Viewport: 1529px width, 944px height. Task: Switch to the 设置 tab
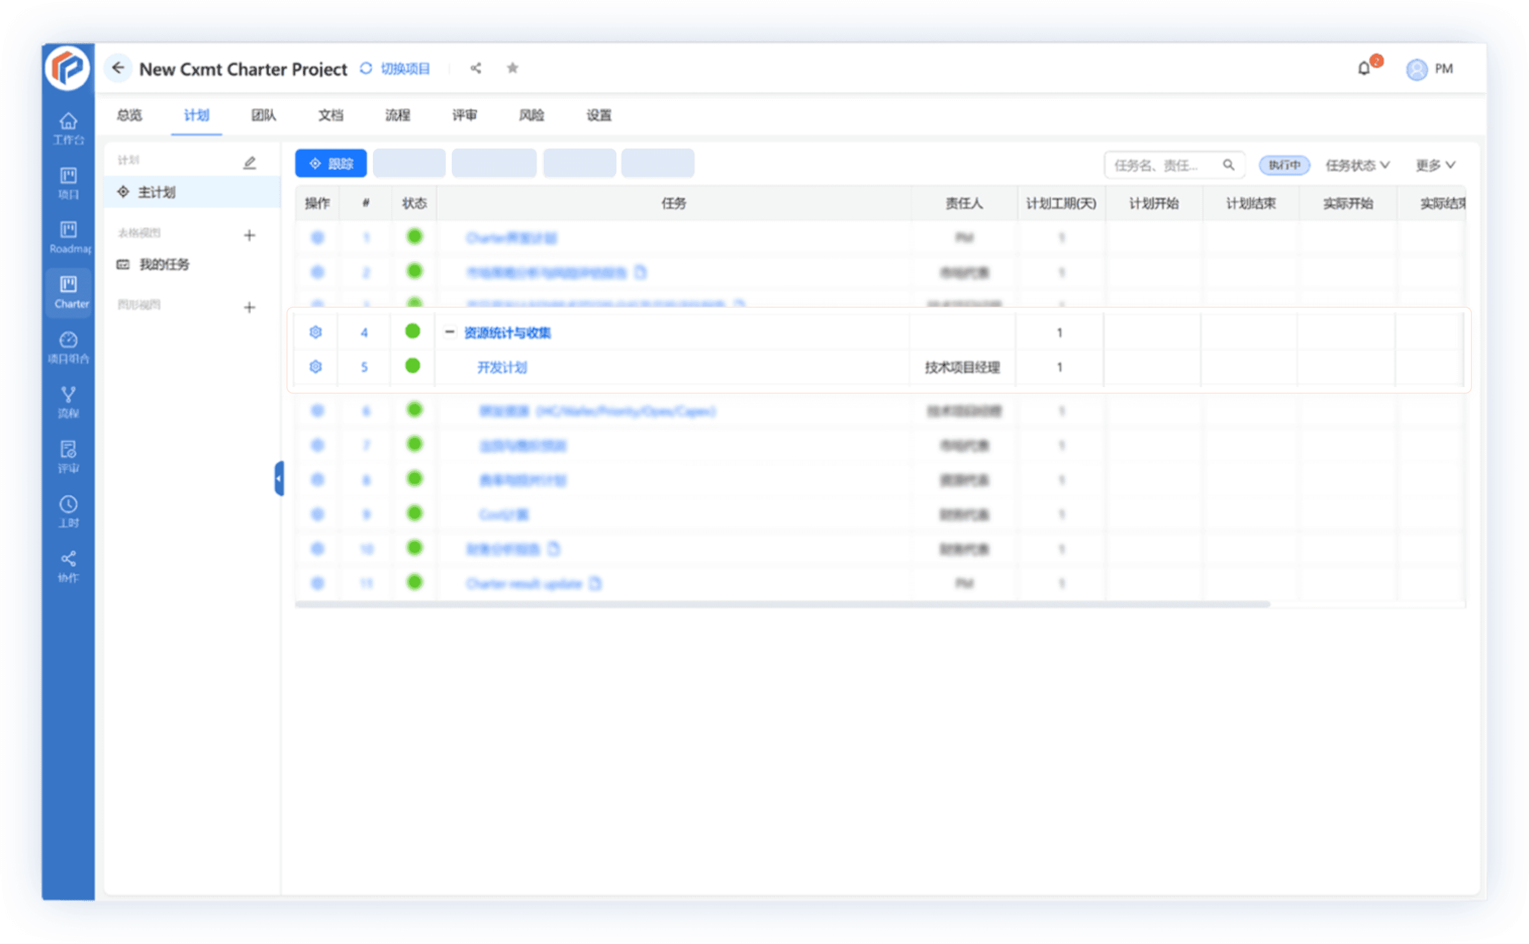tap(598, 115)
